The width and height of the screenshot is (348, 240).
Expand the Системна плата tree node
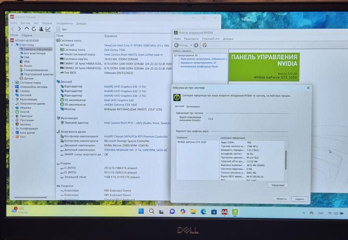(x=12, y=82)
